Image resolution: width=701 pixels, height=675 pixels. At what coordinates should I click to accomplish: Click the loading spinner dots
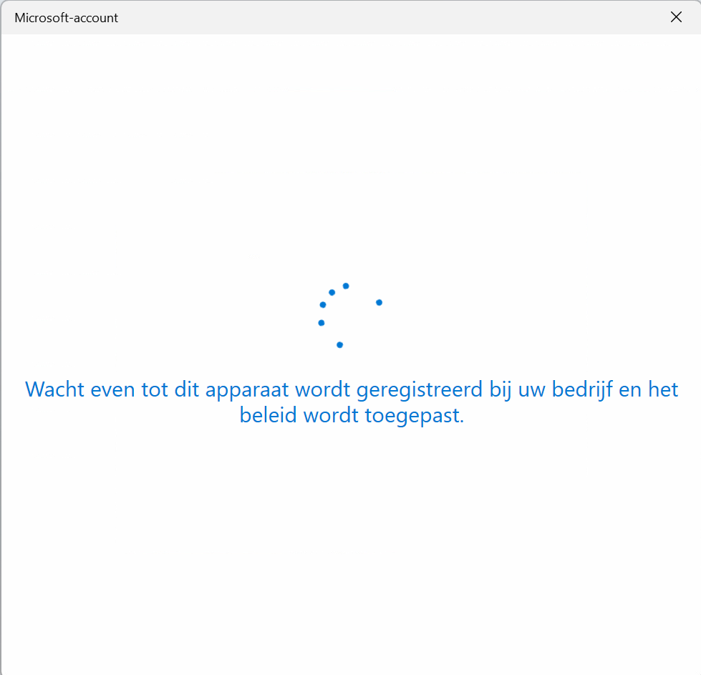click(350, 316)
